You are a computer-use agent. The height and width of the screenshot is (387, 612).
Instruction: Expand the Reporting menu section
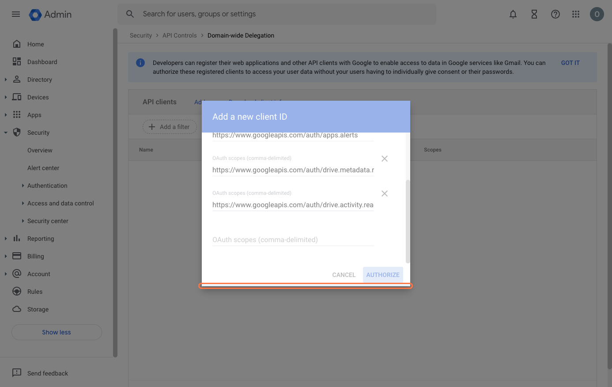[x=6, y=239]
